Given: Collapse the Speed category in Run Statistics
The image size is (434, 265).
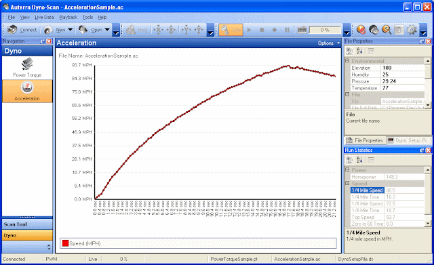Looking at the screenshot, I should [x=348, y=183].
